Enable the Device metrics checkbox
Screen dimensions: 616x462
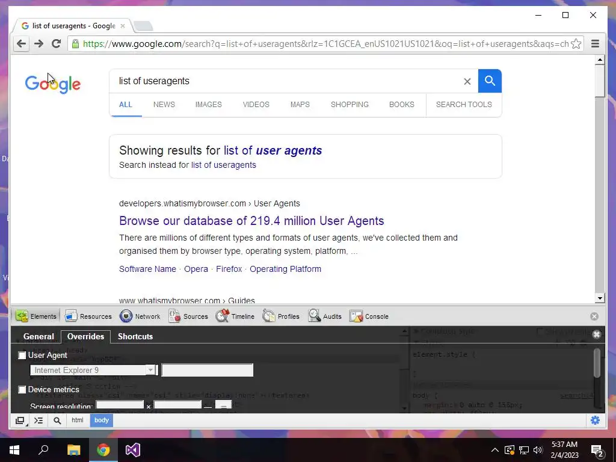[x=22, y=389]
